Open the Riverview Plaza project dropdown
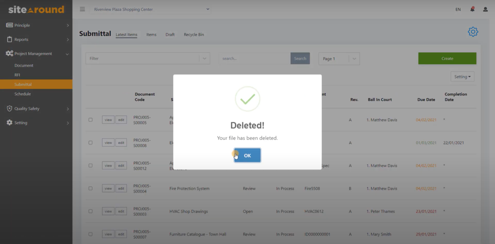Image resolution: width=495 pixels, height=244 pixels. 151,9
